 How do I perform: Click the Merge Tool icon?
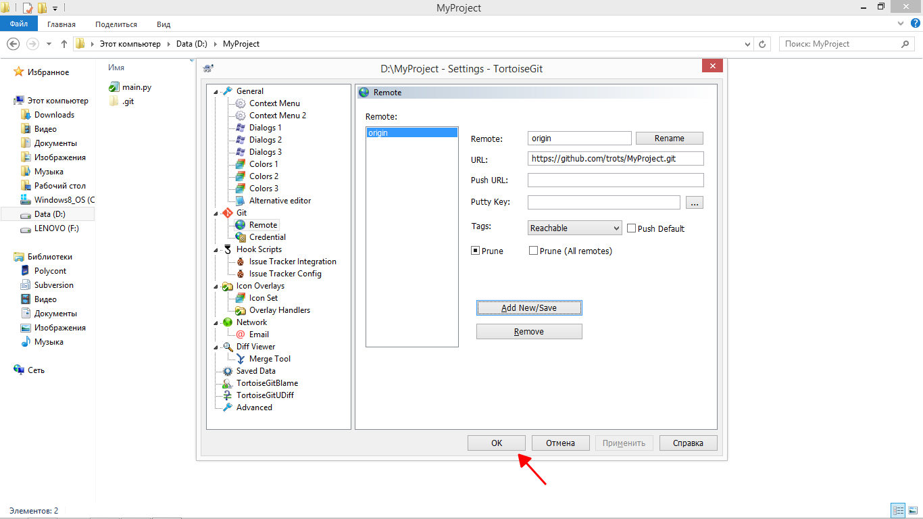(241, 359)
